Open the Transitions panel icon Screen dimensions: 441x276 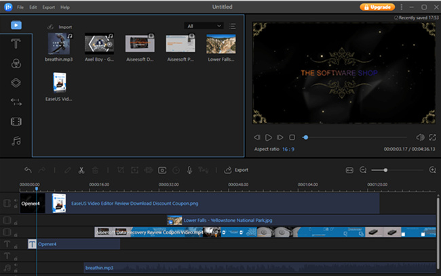tap(16, 102)
